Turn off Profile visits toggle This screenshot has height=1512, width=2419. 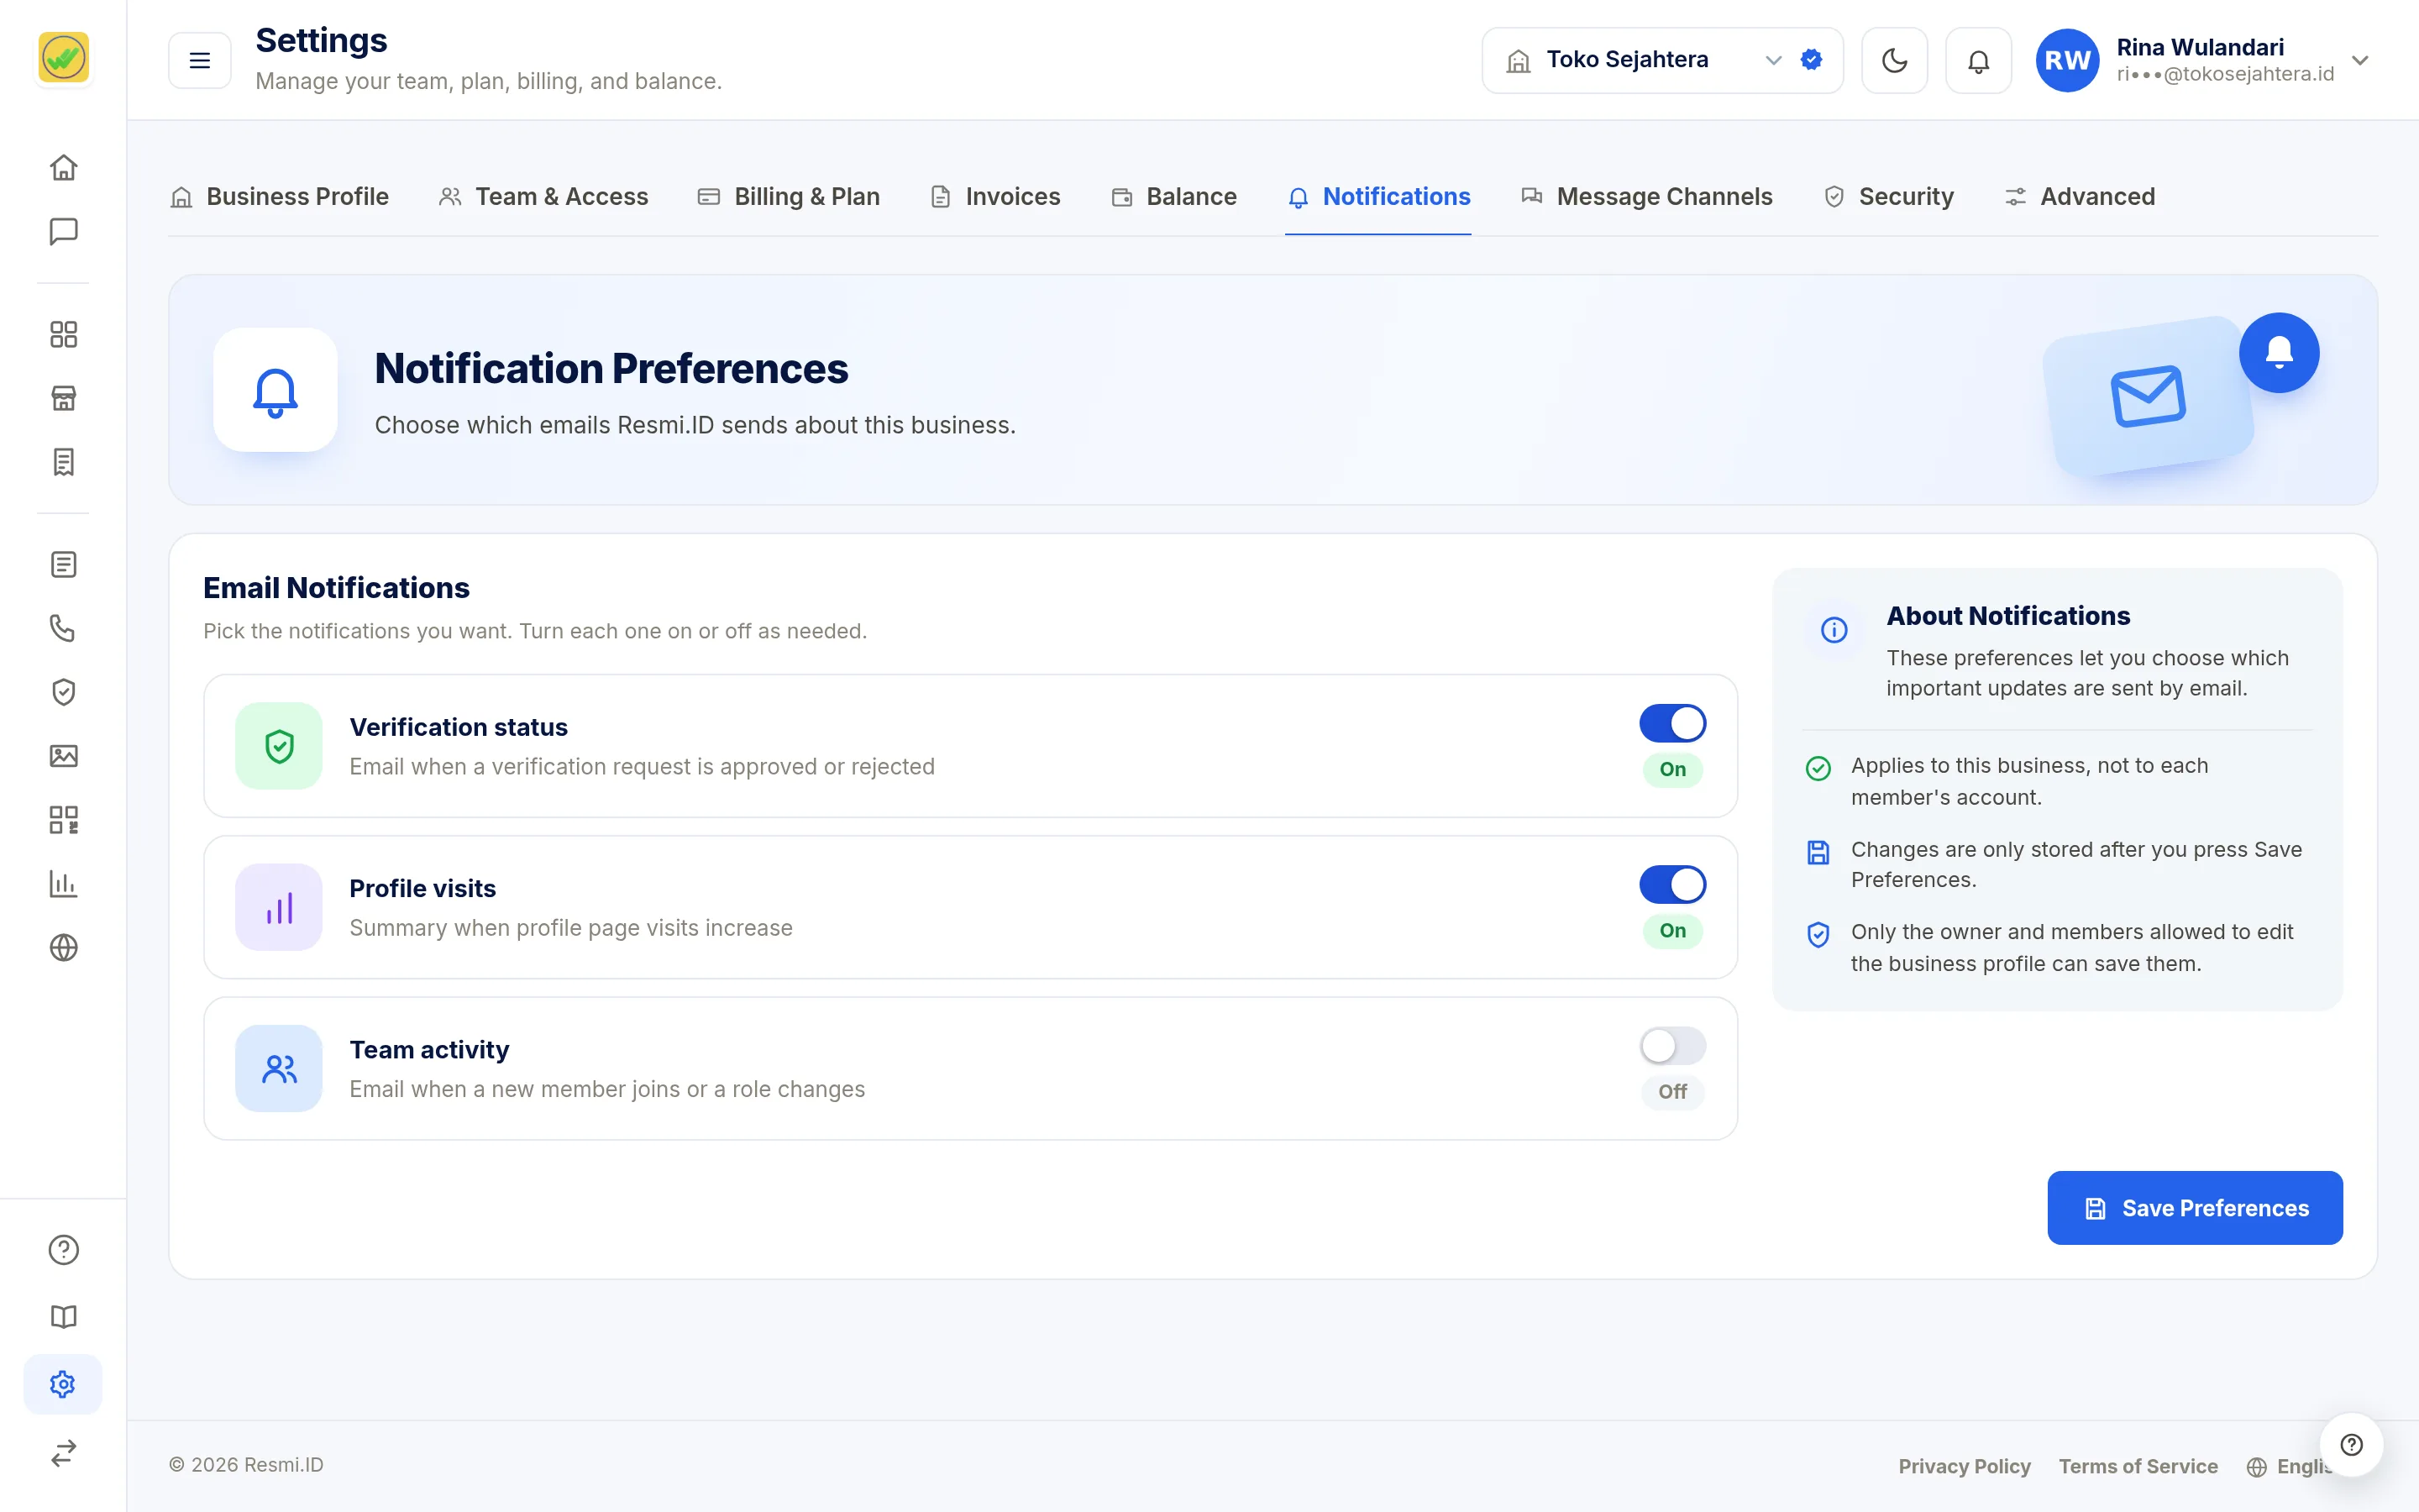pyautogui.click(x=1672, y=884)
